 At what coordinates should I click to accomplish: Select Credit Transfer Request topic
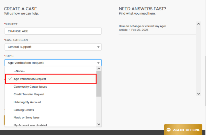[29, 94]
